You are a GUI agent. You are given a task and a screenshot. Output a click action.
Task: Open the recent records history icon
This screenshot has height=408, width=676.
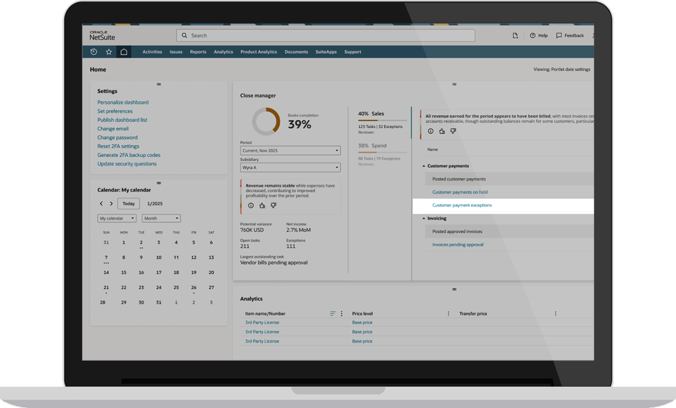point(94,52)
